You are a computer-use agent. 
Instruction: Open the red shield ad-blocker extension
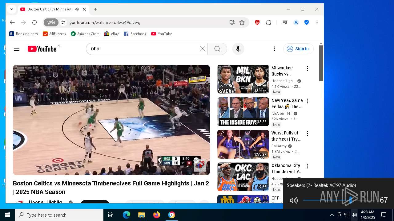(x=257, y=22)
